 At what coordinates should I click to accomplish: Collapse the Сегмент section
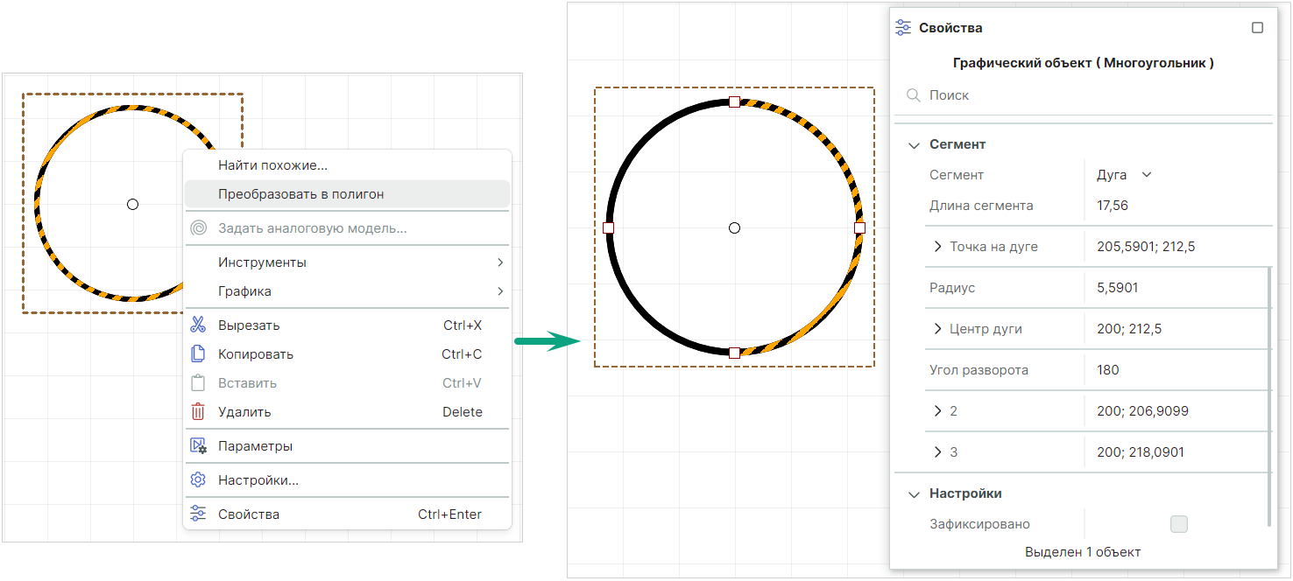(x=914, y=145)
